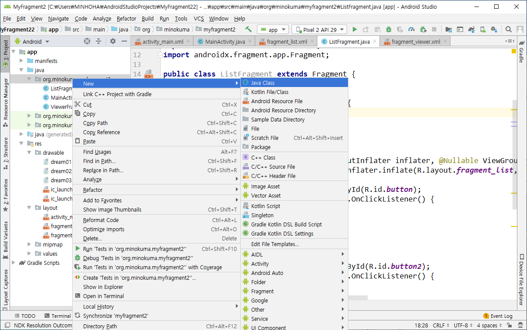The image size is (527, 330).
Task: Select Java Class from New submenu
Action: click(x=294, y=83)
